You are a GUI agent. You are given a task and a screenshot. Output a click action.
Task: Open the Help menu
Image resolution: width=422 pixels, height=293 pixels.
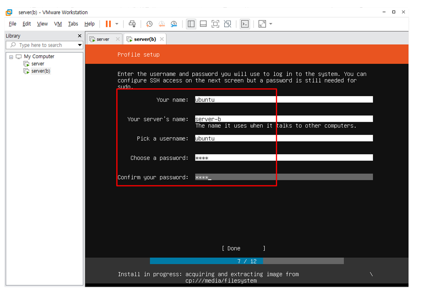pos(89,24)
